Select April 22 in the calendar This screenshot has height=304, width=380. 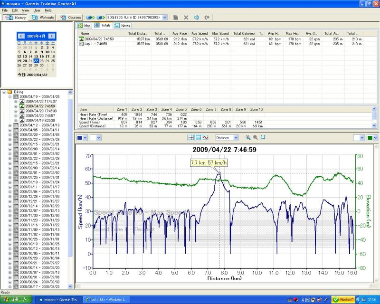[x=36, y=61]
